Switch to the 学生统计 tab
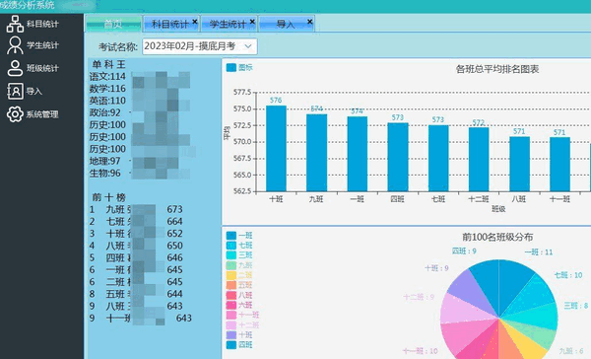This screenshot has width=591, height=359. 229,24
